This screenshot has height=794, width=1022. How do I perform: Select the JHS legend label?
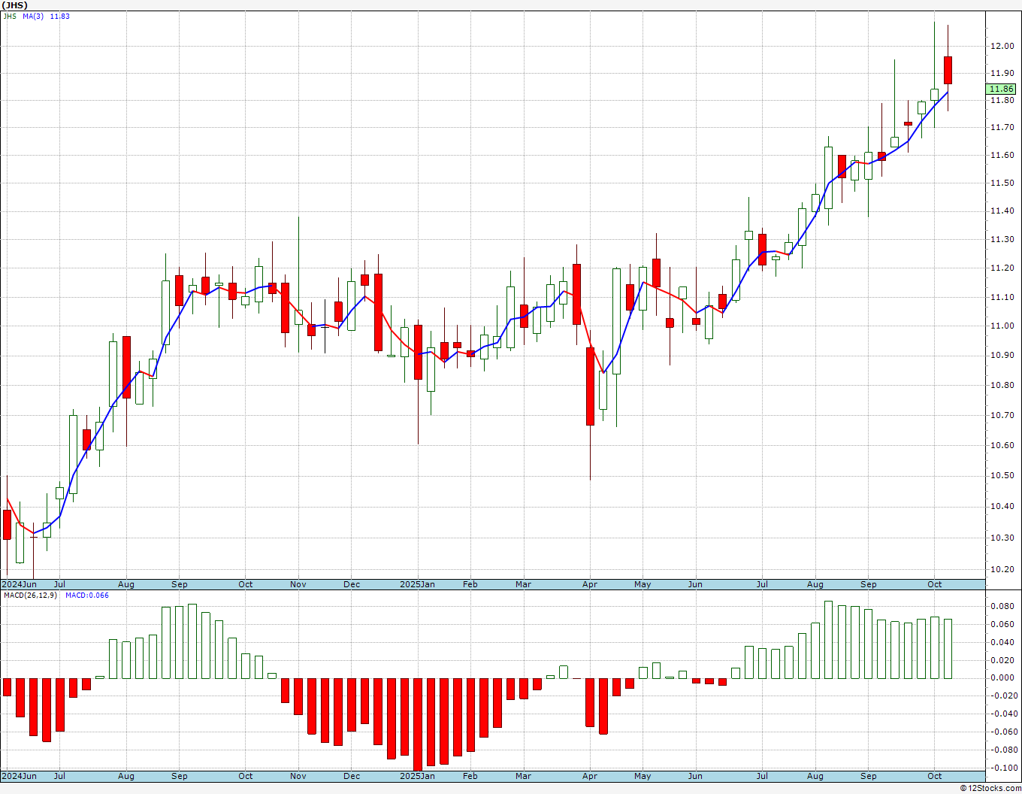point(10,16)
